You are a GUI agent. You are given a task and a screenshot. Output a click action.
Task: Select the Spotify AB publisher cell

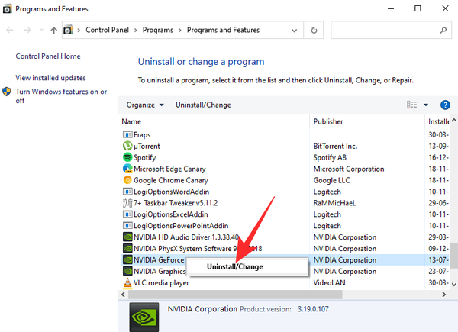pos(330,157)
